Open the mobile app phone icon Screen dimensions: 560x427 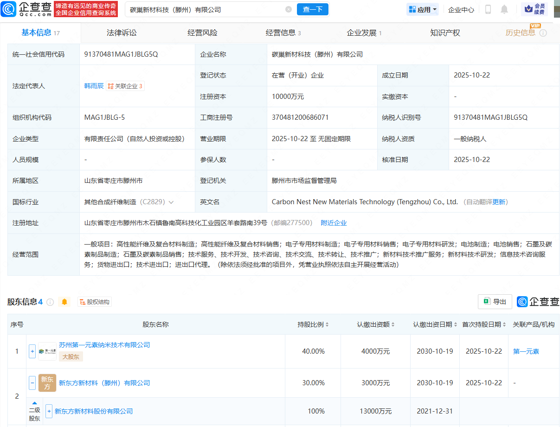tap(488, 9)
